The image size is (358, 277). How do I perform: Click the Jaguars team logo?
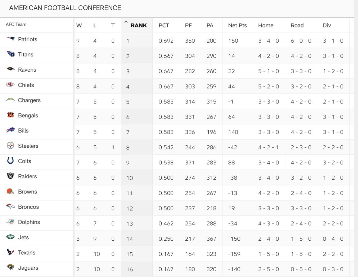pos(10,267)
